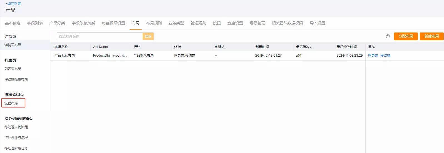
Task: Click the a01 last-modifier cell
Action: click(x=299, y=56)
